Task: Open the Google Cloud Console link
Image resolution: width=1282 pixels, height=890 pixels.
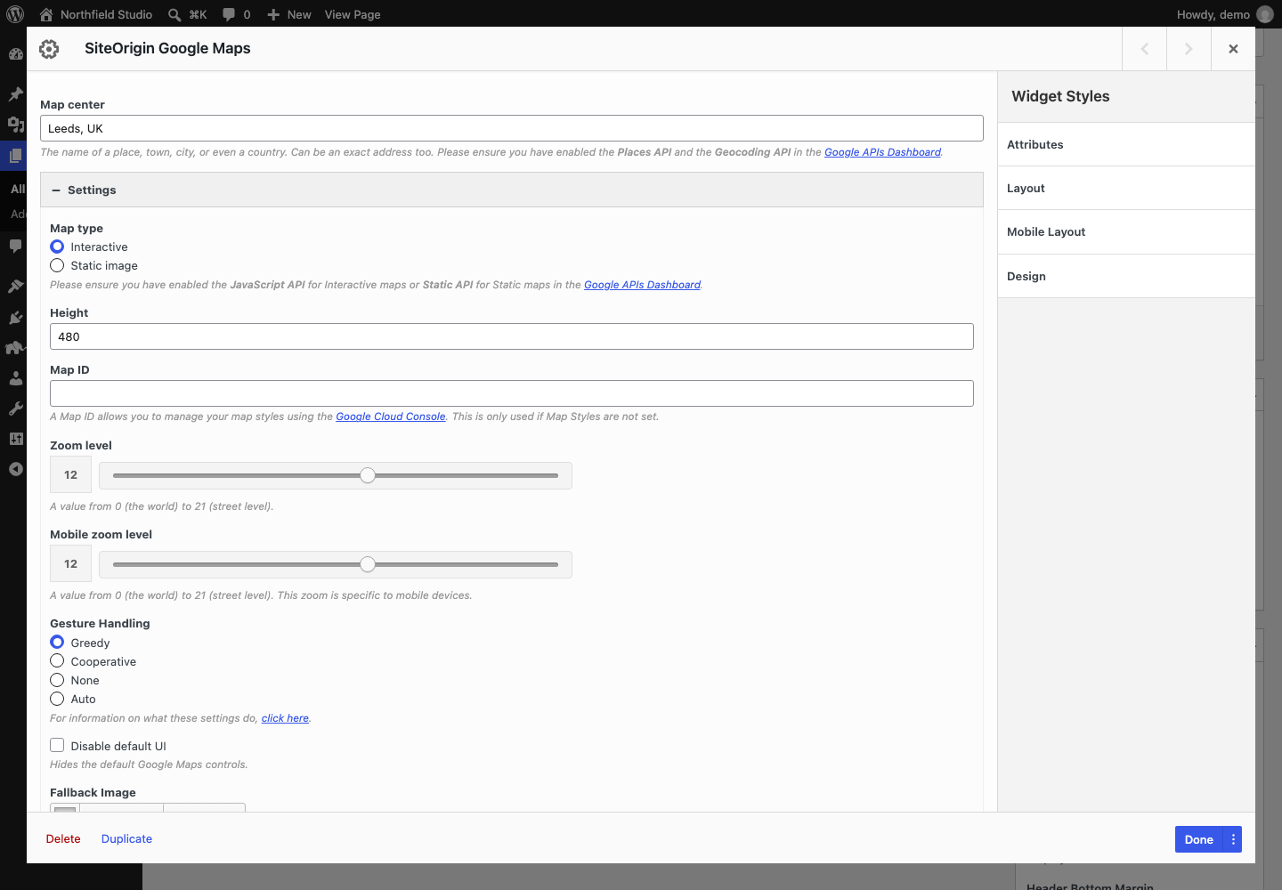Action: [390, 417]
